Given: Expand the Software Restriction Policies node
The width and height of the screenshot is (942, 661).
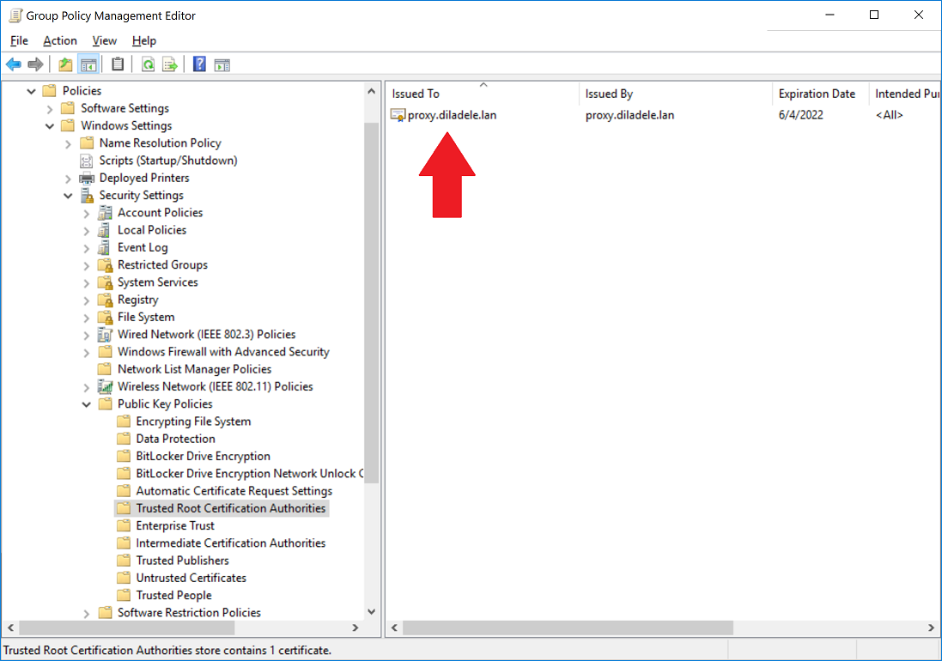Looking at the screenshot, I should click(87, 613).
